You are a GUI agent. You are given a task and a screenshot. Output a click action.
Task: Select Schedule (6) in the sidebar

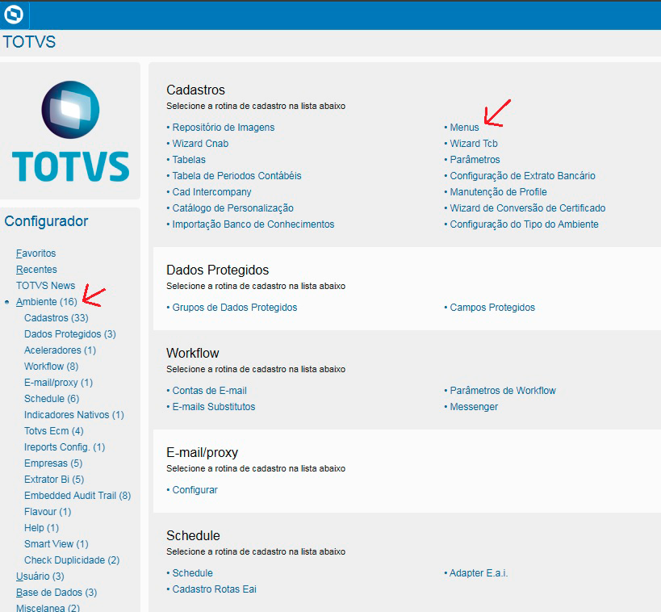(52, 399)
